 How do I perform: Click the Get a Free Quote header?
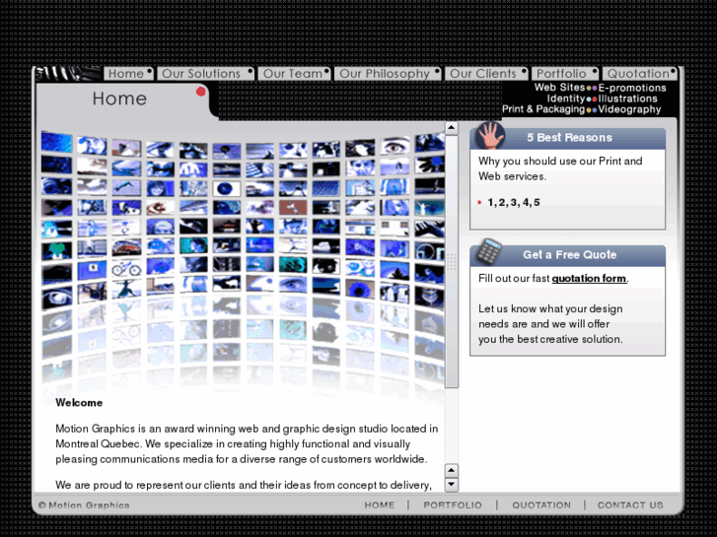570,254
